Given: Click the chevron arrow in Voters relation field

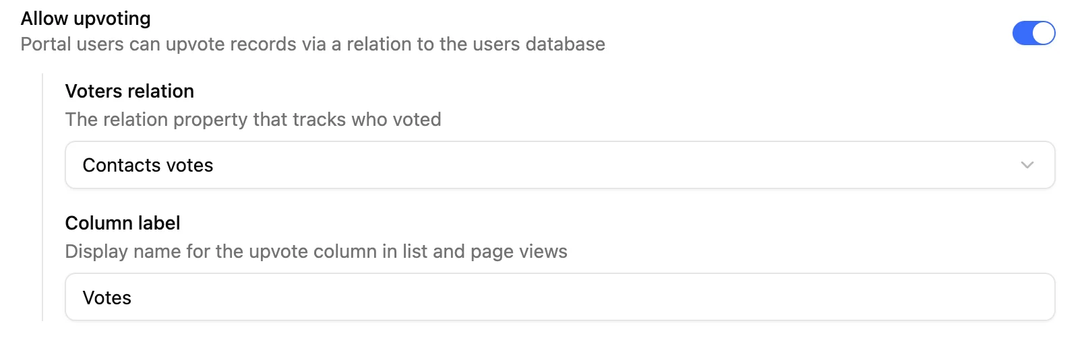Looking at the screenshot, I should click(1027, 165).
